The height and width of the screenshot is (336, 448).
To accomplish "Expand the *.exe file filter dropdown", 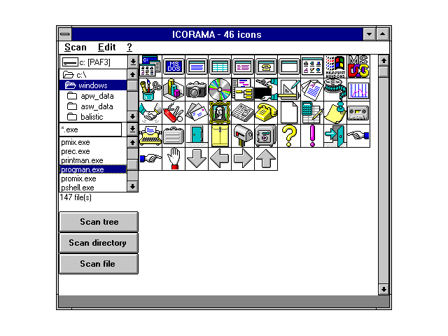I will (133, 129).
